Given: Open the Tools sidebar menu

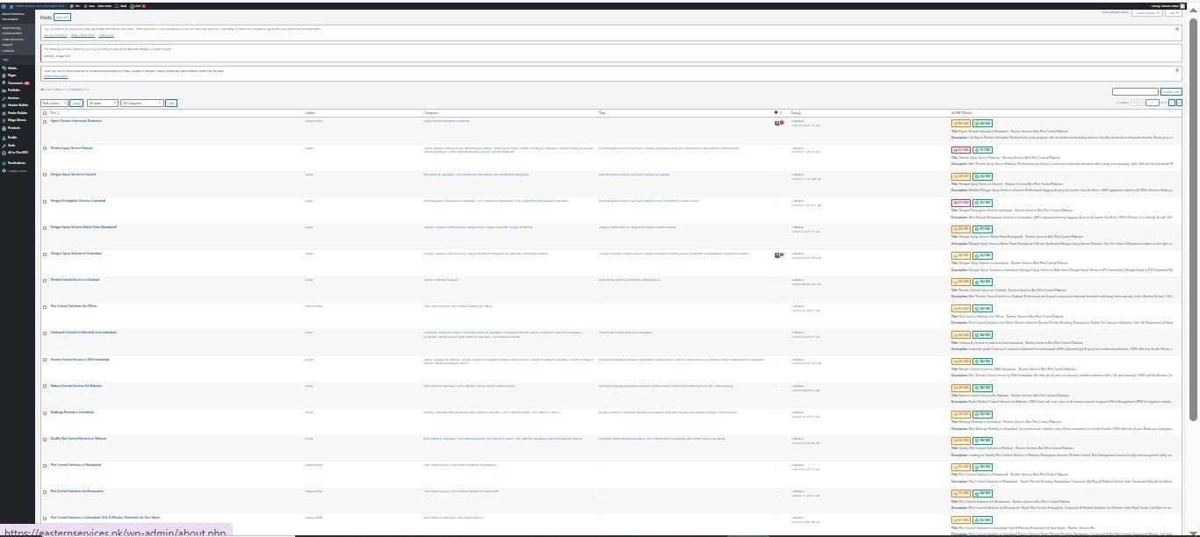Looking at the screenshot, I should click(11, 146).
